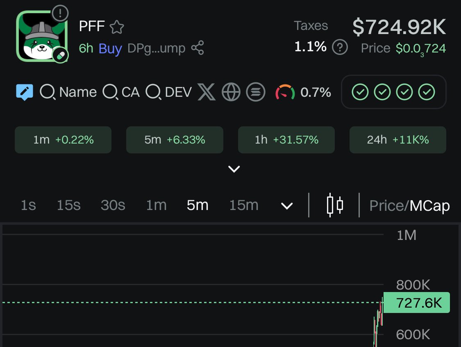Change chart type via candlestick icon
This screenshot has width=461, height=347.
pyautogui.click(x=335, y=205)
